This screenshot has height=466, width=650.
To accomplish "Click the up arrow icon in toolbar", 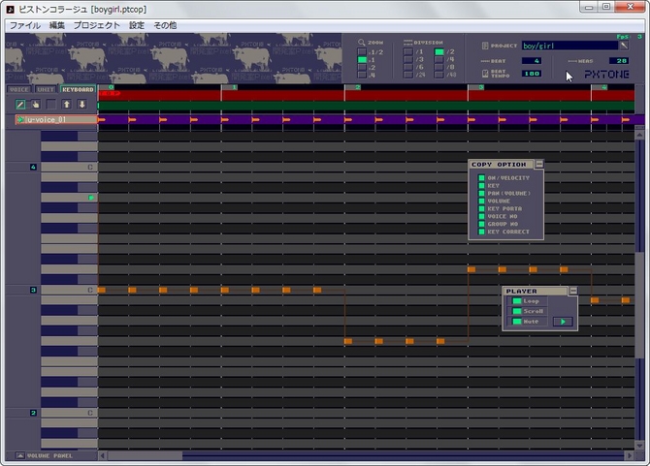I will pyautogui.click(x=67, y=104).
